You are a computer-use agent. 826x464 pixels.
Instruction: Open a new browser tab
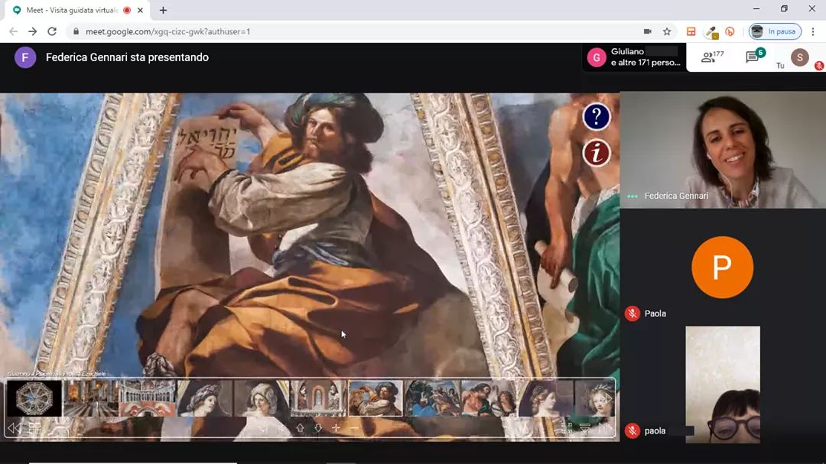(x=164, y=10)
